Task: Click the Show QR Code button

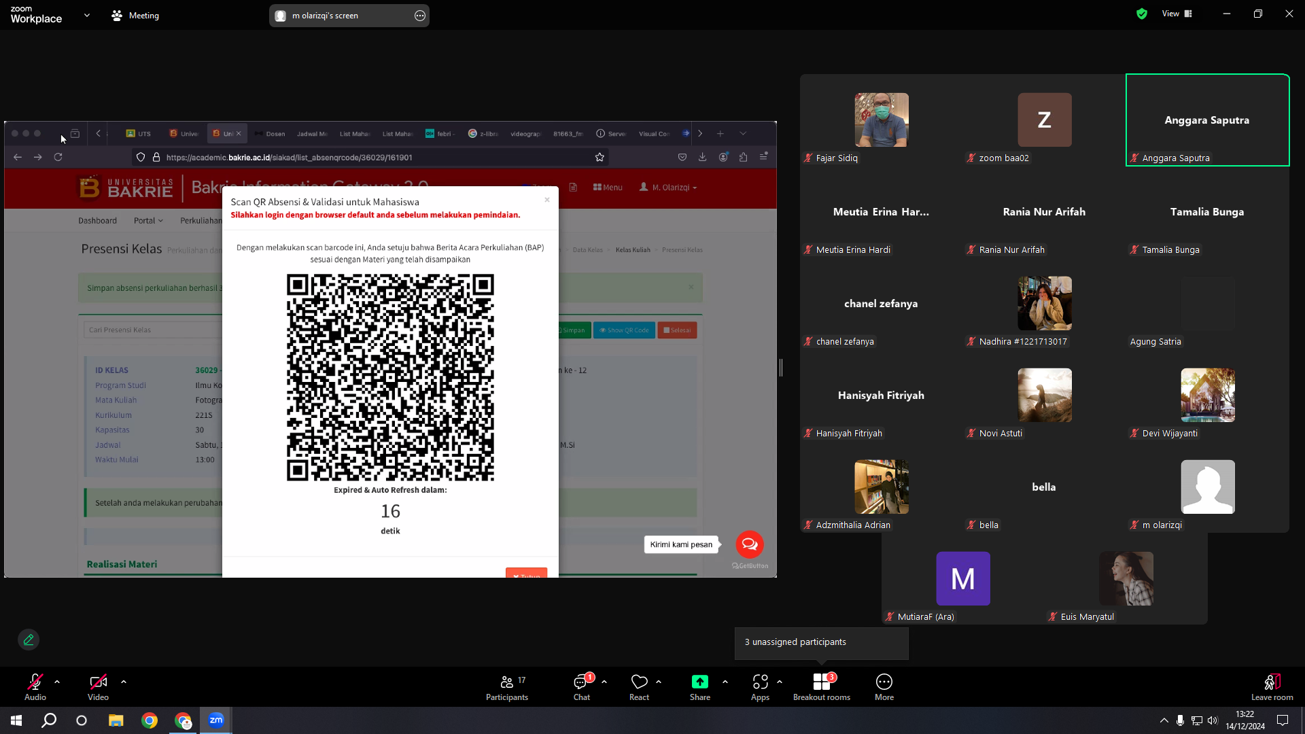Action: [x=624, y=330]
